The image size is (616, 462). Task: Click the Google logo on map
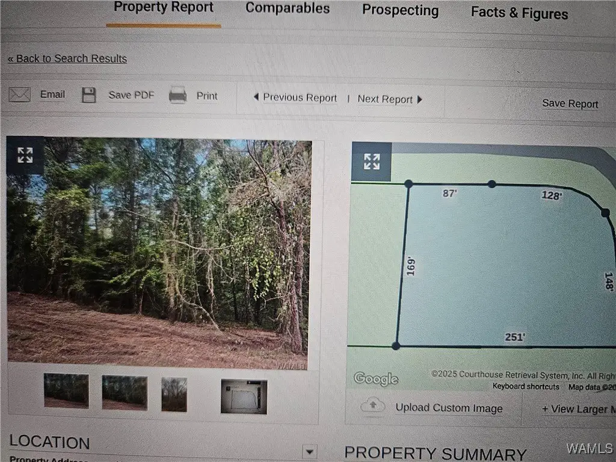[x=376, y=379]
